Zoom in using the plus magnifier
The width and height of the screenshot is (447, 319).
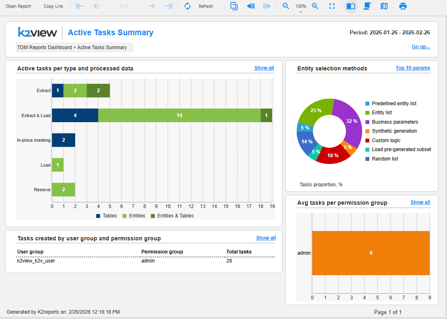pos(315,6)
